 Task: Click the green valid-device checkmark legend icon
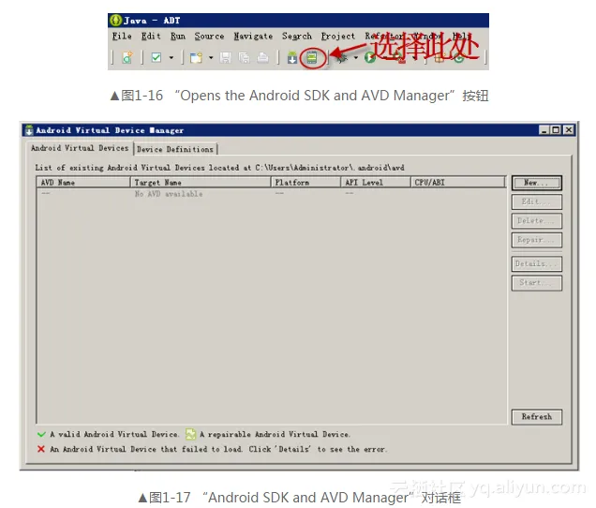click(x=41, y=434)
